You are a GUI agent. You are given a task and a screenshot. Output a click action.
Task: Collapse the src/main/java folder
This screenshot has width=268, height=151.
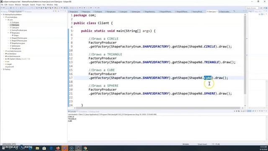(x=4, y=17)
